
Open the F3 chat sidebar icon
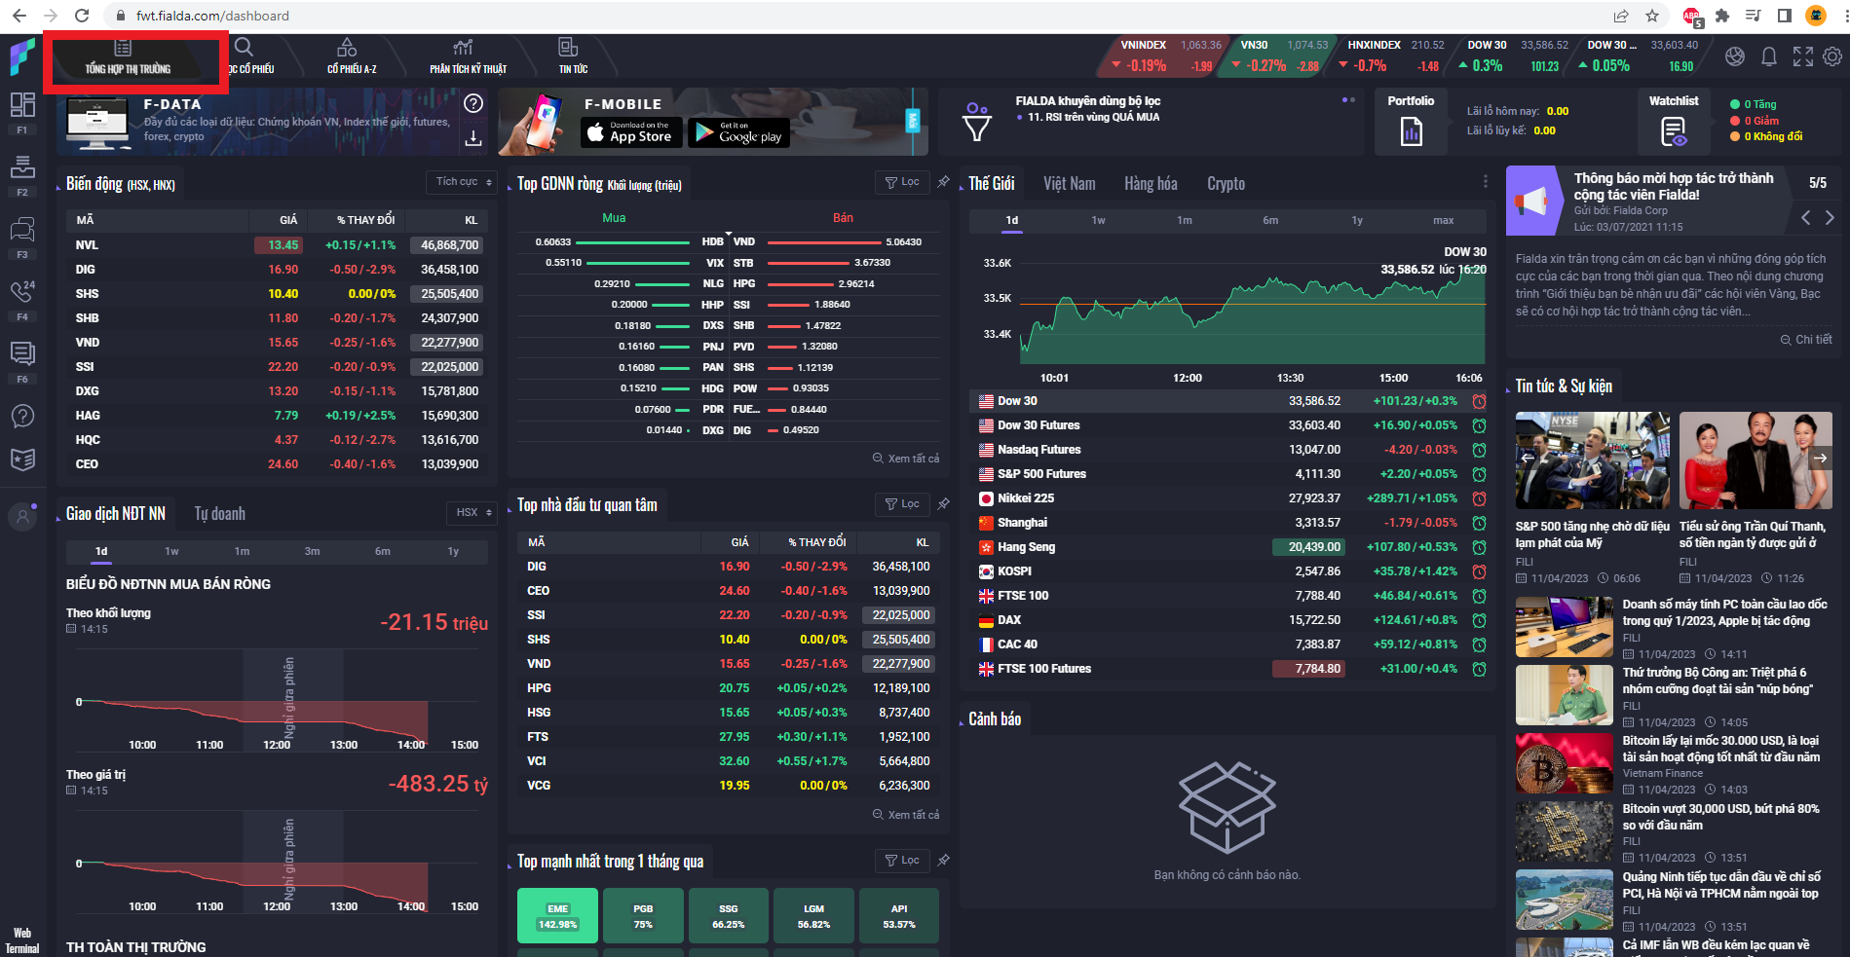(x=22, y=231)
